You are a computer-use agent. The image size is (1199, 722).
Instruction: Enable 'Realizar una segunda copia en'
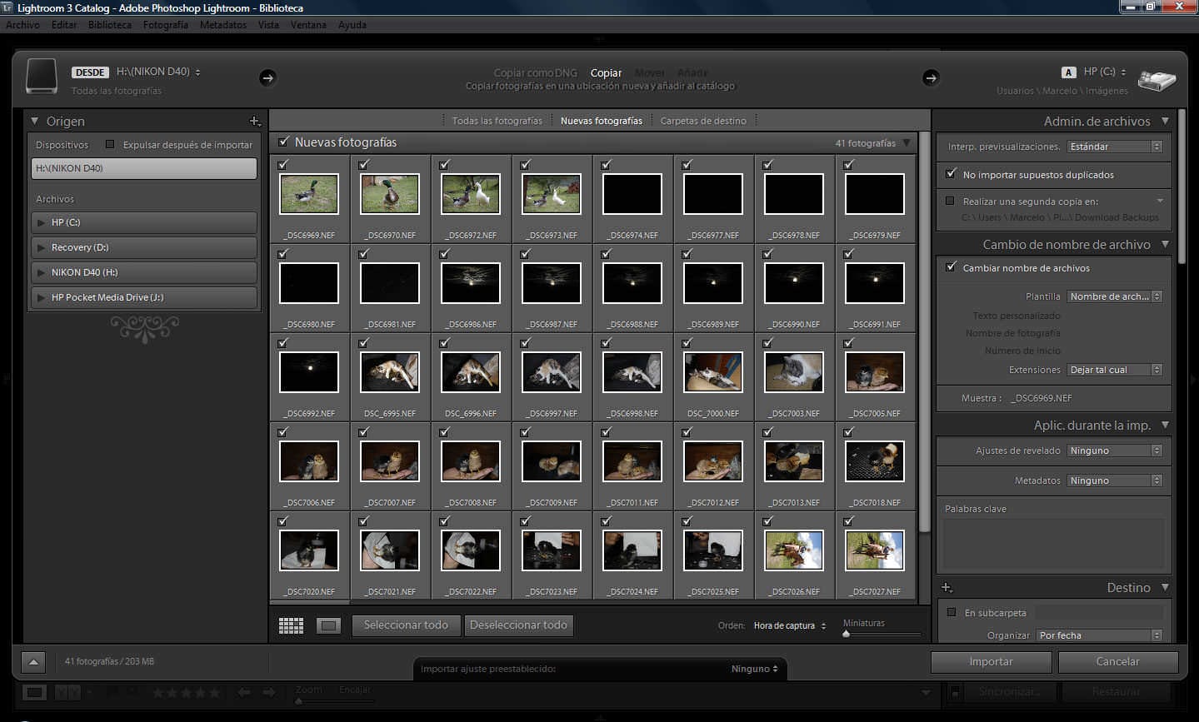951,201
